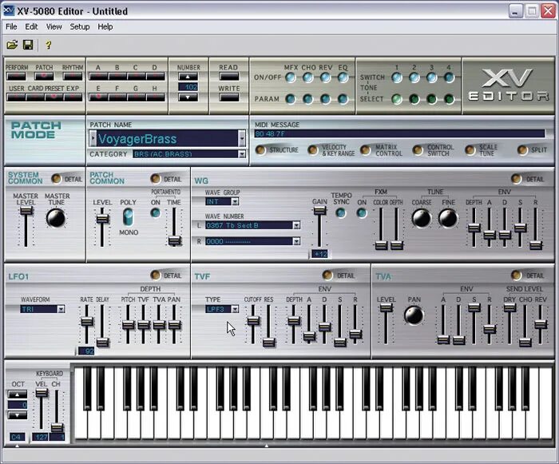
Task: Toggle the FXM ON button
Action: tap(362, 213)
